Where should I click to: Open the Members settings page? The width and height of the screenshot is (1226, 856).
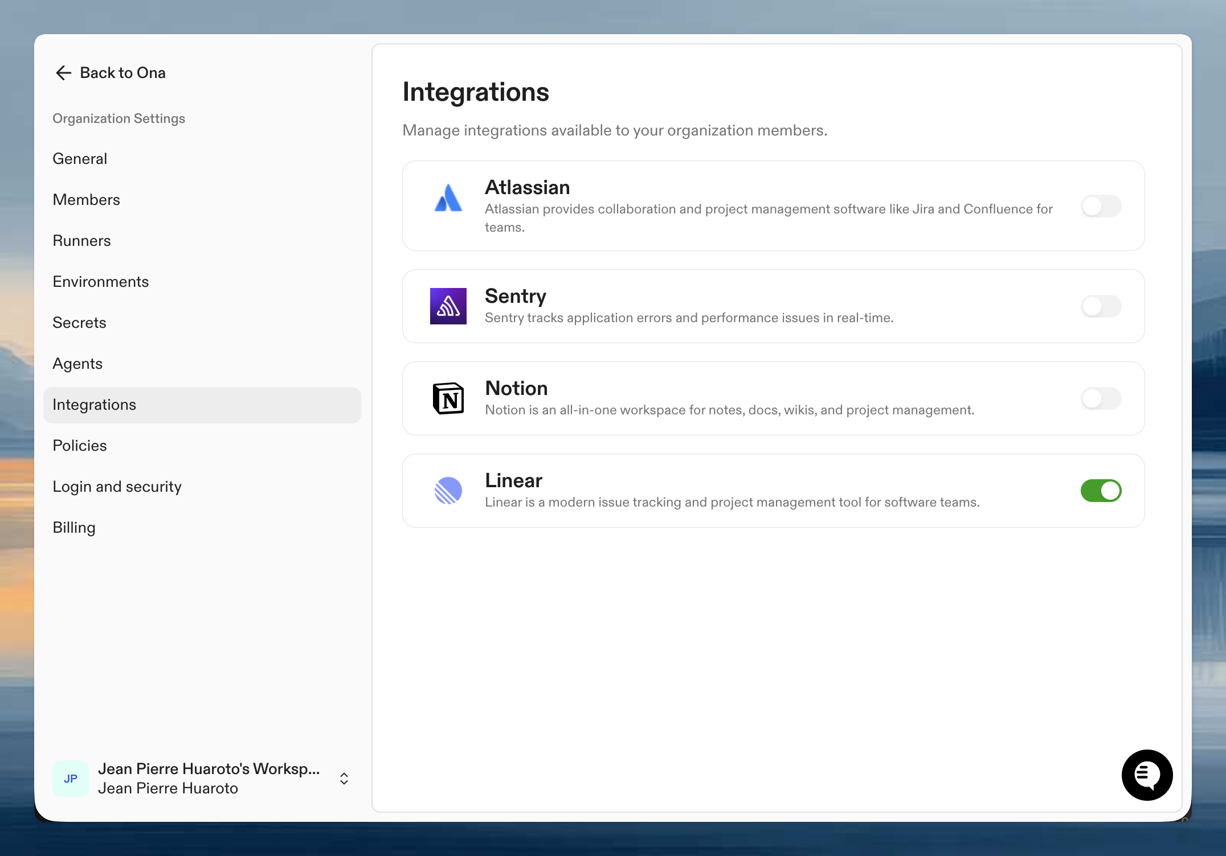point(87,200)
